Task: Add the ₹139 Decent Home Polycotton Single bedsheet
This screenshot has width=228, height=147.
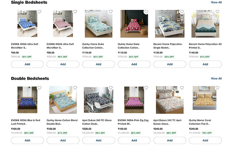Action: pyautogui.click(x=170, y=64)
